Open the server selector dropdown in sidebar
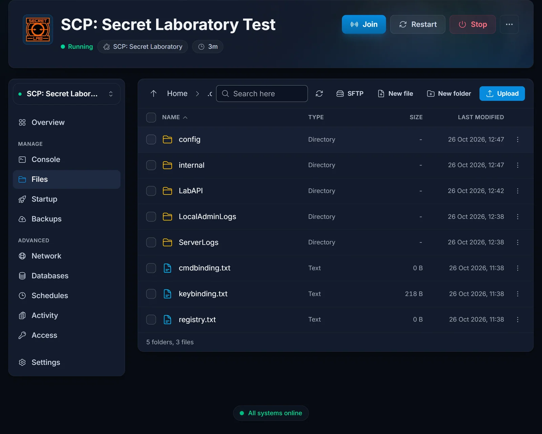This screenshot has height=434, width=542. coord(67,94)
